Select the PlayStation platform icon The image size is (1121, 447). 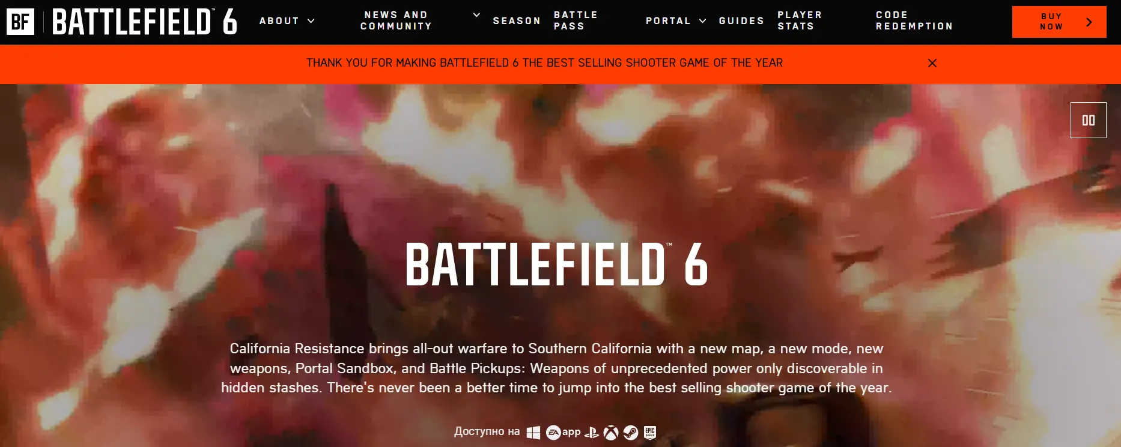click(592, 433)
